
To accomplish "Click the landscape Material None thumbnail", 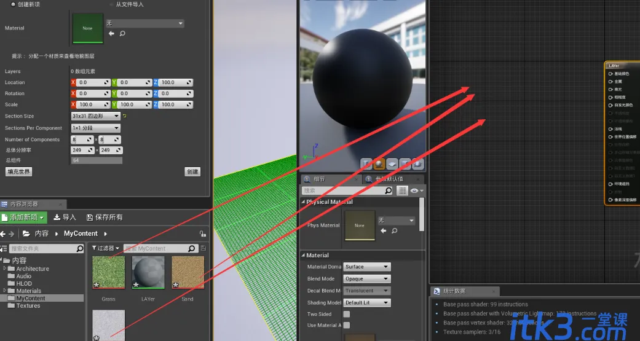I will tap(87, 28).
